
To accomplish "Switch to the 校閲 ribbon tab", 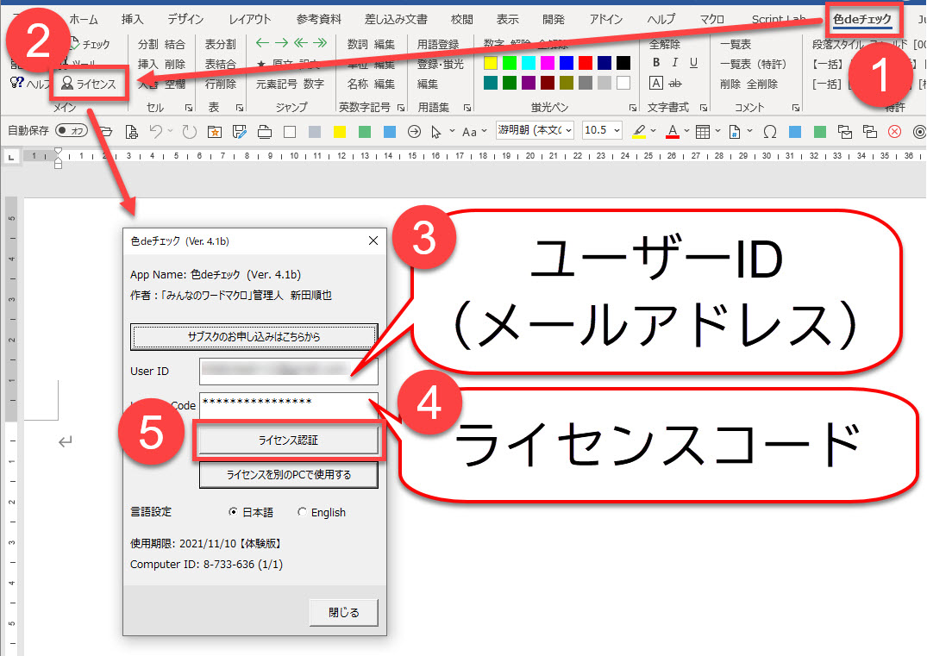I will (462, 19).
